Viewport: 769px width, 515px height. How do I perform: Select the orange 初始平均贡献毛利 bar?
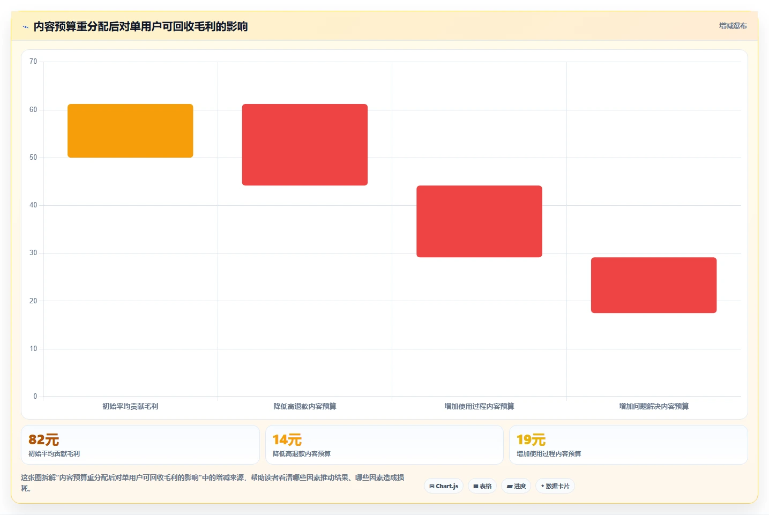tap(130, 131)
